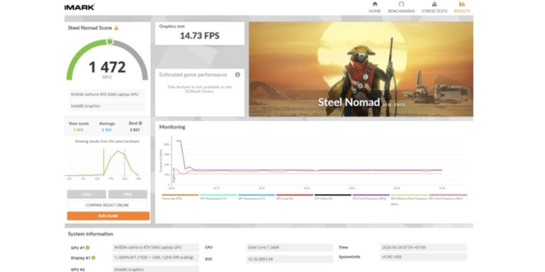Click the System information heading

(x=90, y=234)
